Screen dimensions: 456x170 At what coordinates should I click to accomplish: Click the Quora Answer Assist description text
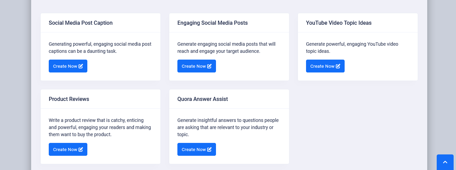click(228, 127)
